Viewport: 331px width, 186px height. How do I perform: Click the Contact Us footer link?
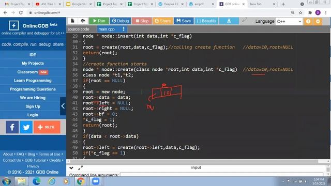click(x=12, y=160)
